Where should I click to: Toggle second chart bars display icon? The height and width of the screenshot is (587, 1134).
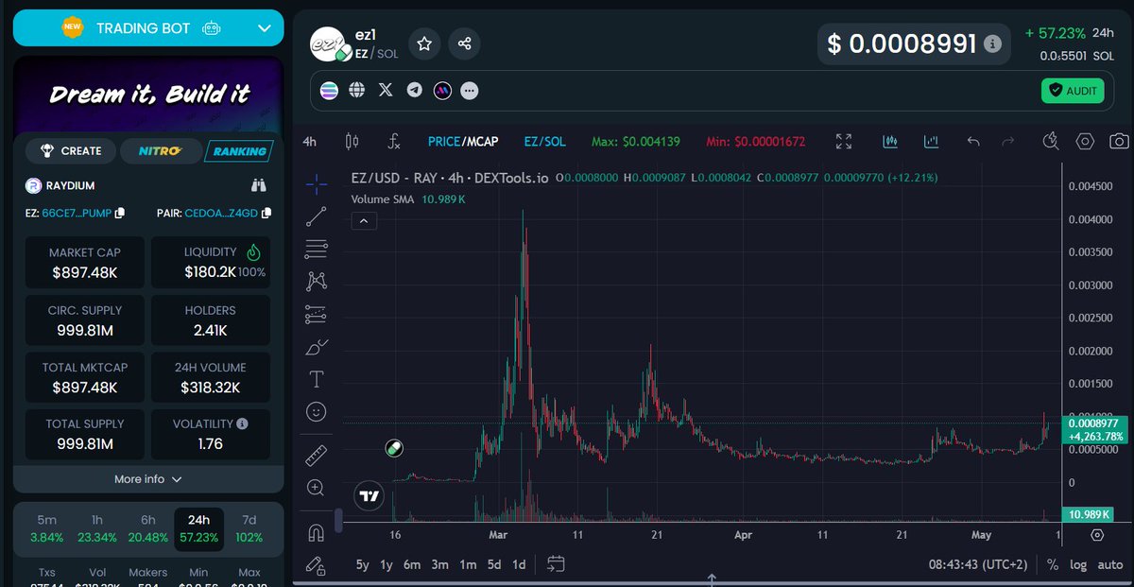932,142
